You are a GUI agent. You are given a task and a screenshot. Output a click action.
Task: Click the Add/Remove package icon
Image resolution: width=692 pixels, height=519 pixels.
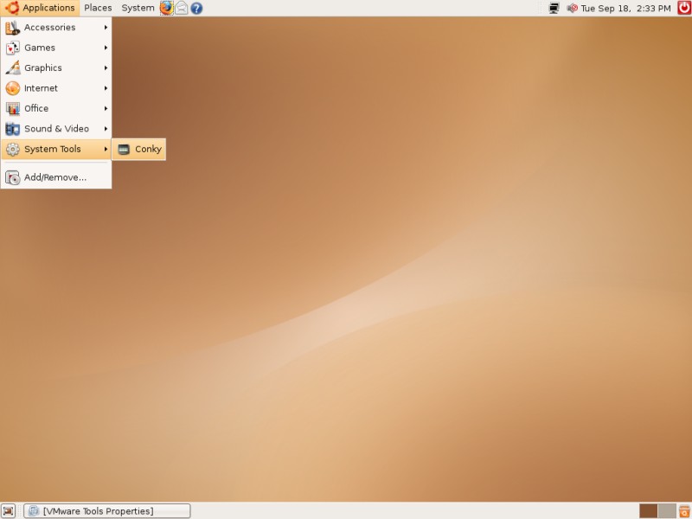pyautogui.click(x=12, y=178)
